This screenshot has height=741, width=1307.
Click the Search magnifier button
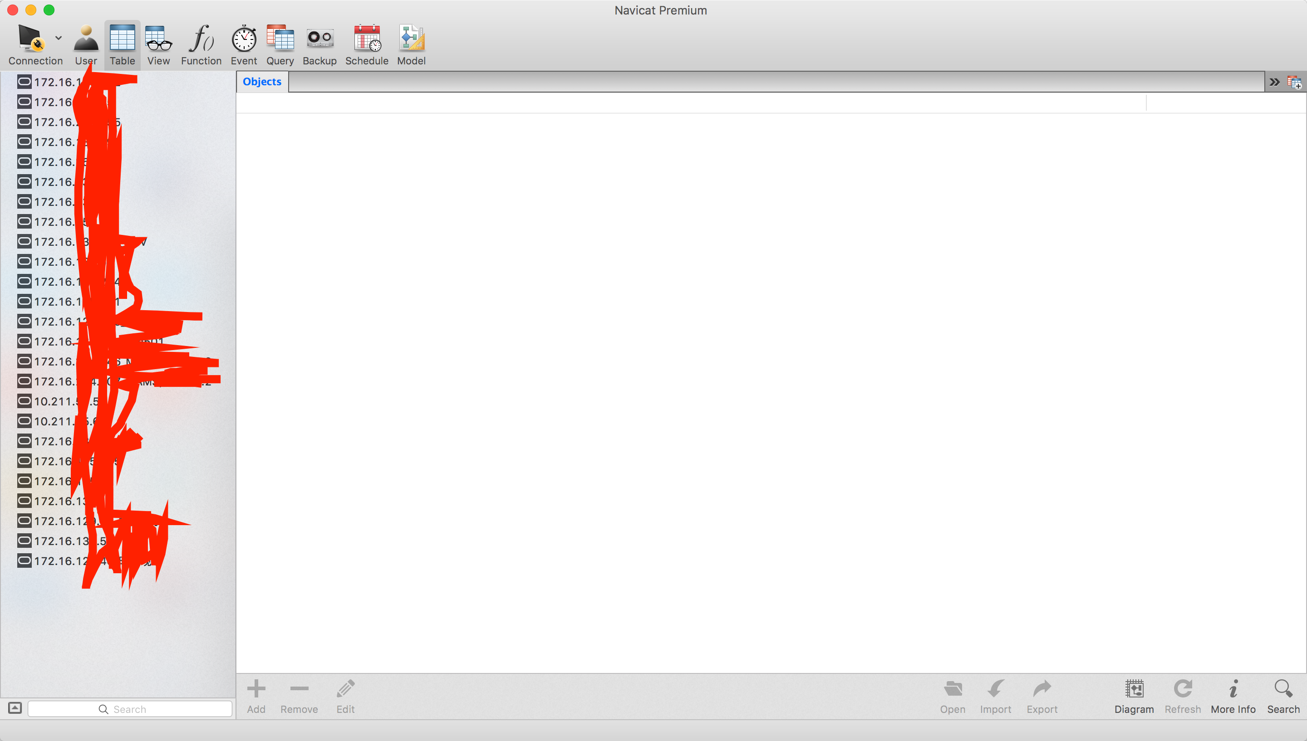[x=1283, y=696]
